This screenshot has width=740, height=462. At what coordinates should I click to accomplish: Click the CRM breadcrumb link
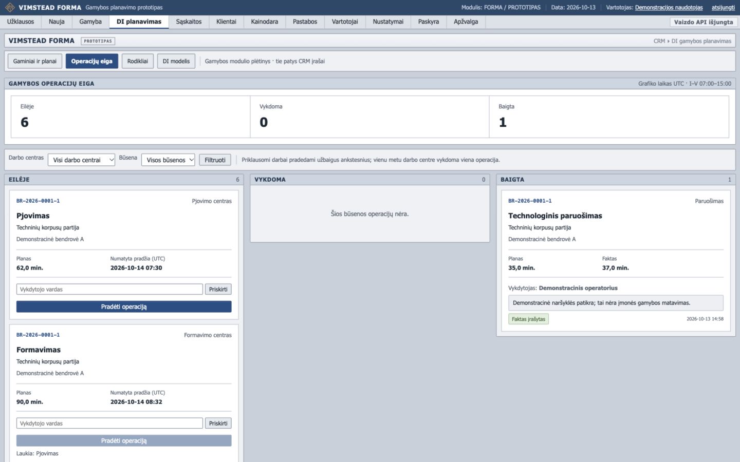click(659, 41)
